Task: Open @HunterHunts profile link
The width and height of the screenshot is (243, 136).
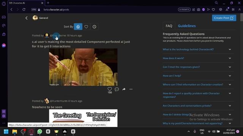Action: tap(59, 101)
